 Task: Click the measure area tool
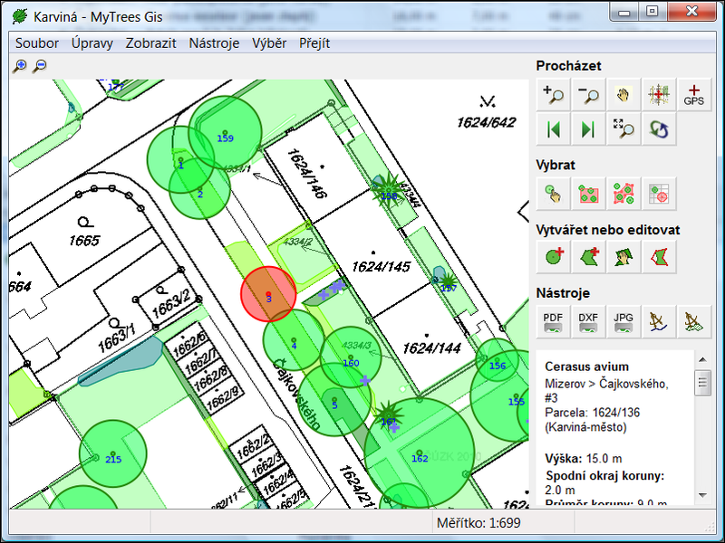(694, 321)
